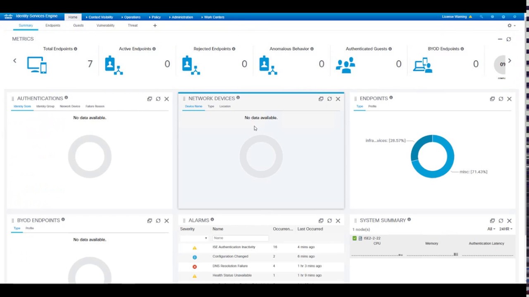
Task: Click the Name filter field in Alarms
Action: (241, 238)
